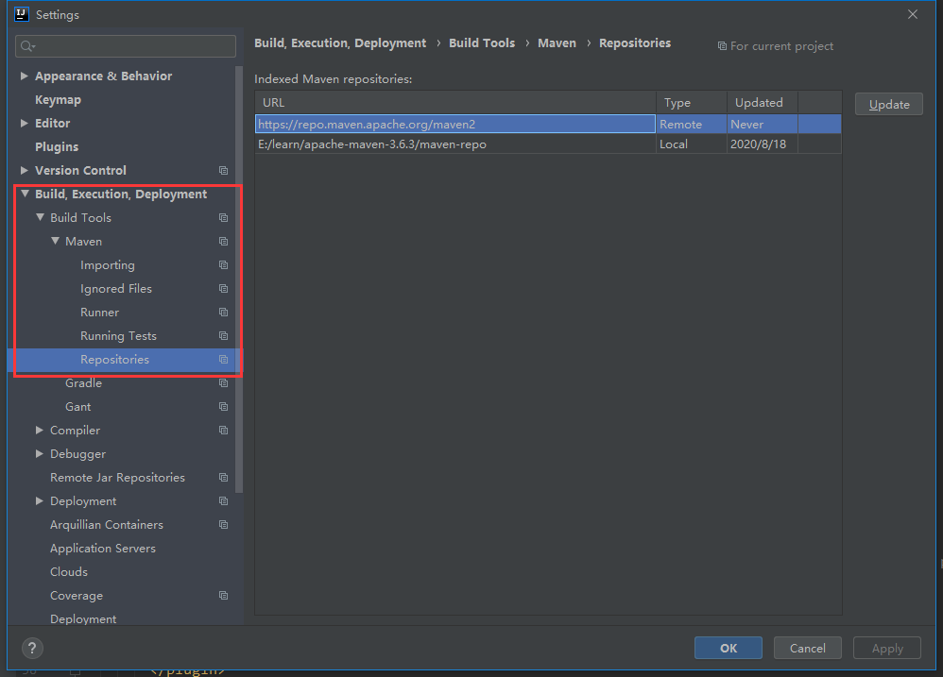Open Arquillian Containers settings

[107, 525]
